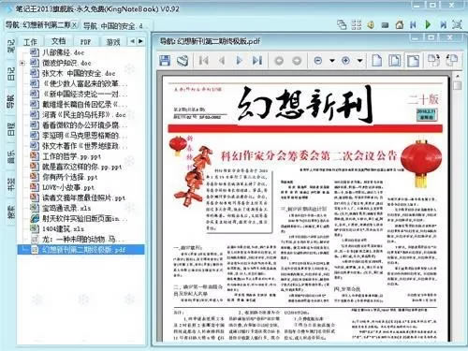Click the zoom in plus icon
Image resolution: width=468 pixels, height=351 pixels.
[x=345, y=60]
